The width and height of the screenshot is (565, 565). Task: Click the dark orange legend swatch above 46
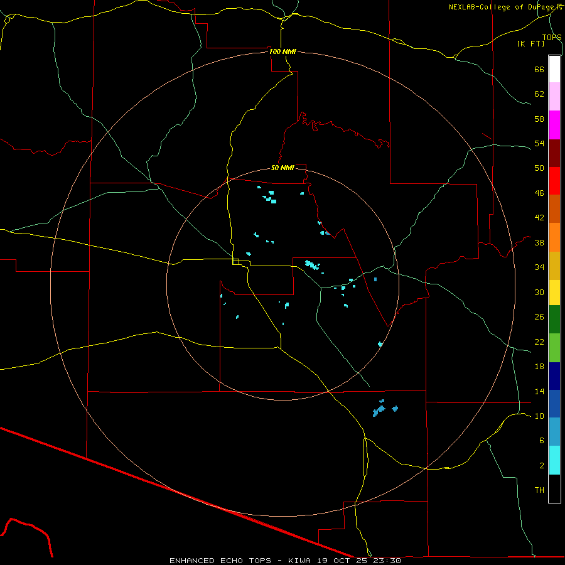(554, 209)
